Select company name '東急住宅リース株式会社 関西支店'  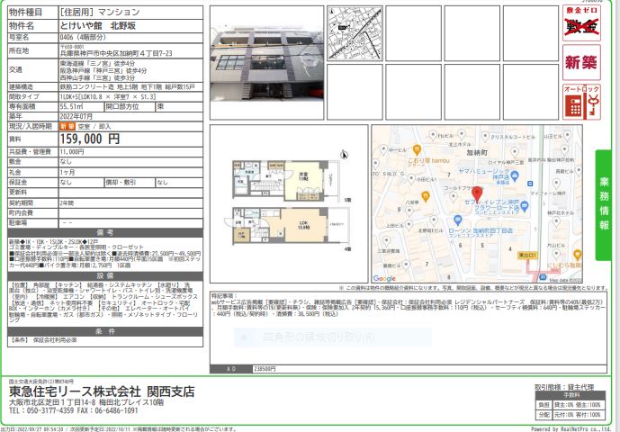(x=102, y=391)
